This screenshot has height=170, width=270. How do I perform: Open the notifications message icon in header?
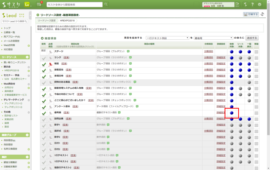pyautogui.click(x=39, y=4)
